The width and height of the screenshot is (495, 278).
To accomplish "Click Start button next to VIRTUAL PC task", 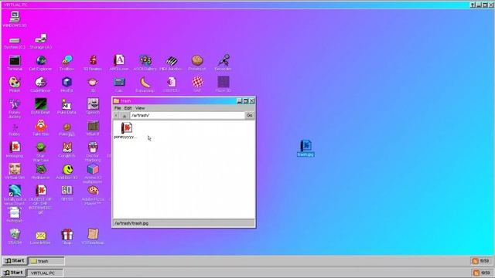I will click(x=13, y=273).
